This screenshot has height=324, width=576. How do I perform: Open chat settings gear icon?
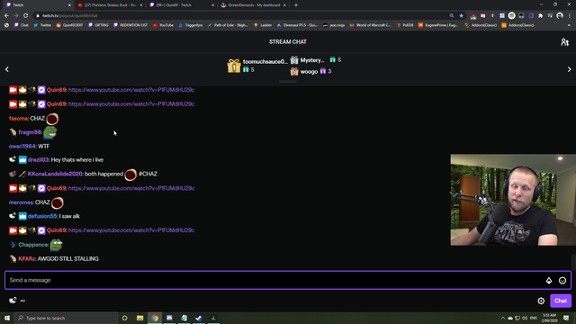[541, 301]
